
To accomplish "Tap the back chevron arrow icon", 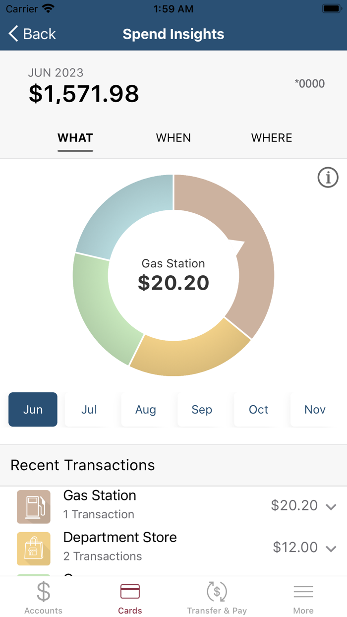I will [x=12, y=34].
